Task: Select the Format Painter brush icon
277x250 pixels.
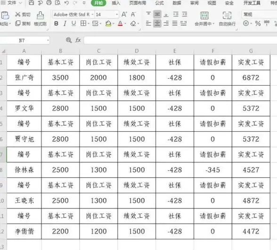Action: [x=41, y=16]
